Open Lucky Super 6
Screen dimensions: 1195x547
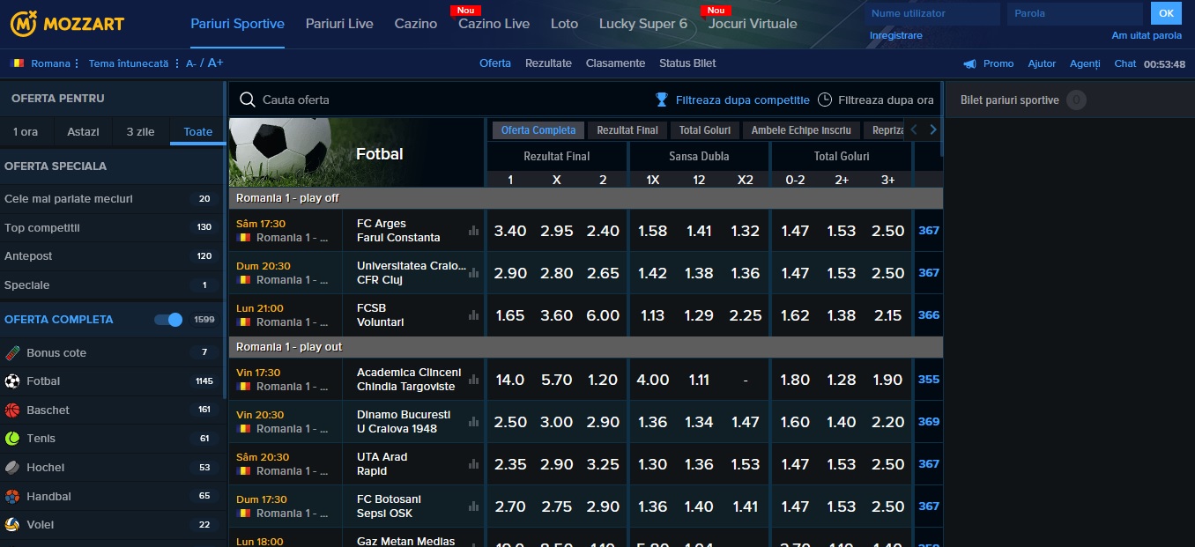(x=643, y=24)
